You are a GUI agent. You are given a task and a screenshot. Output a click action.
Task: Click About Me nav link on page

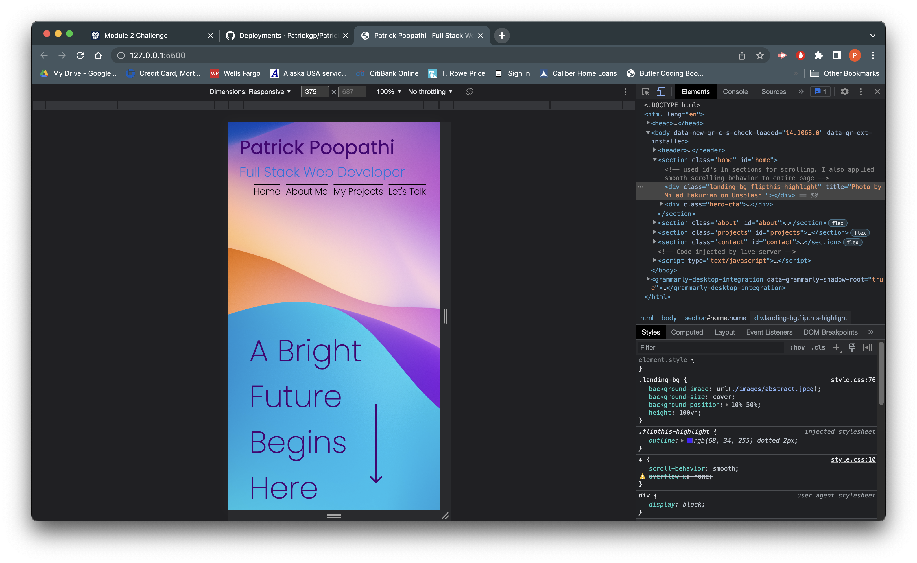click(307, 191)
